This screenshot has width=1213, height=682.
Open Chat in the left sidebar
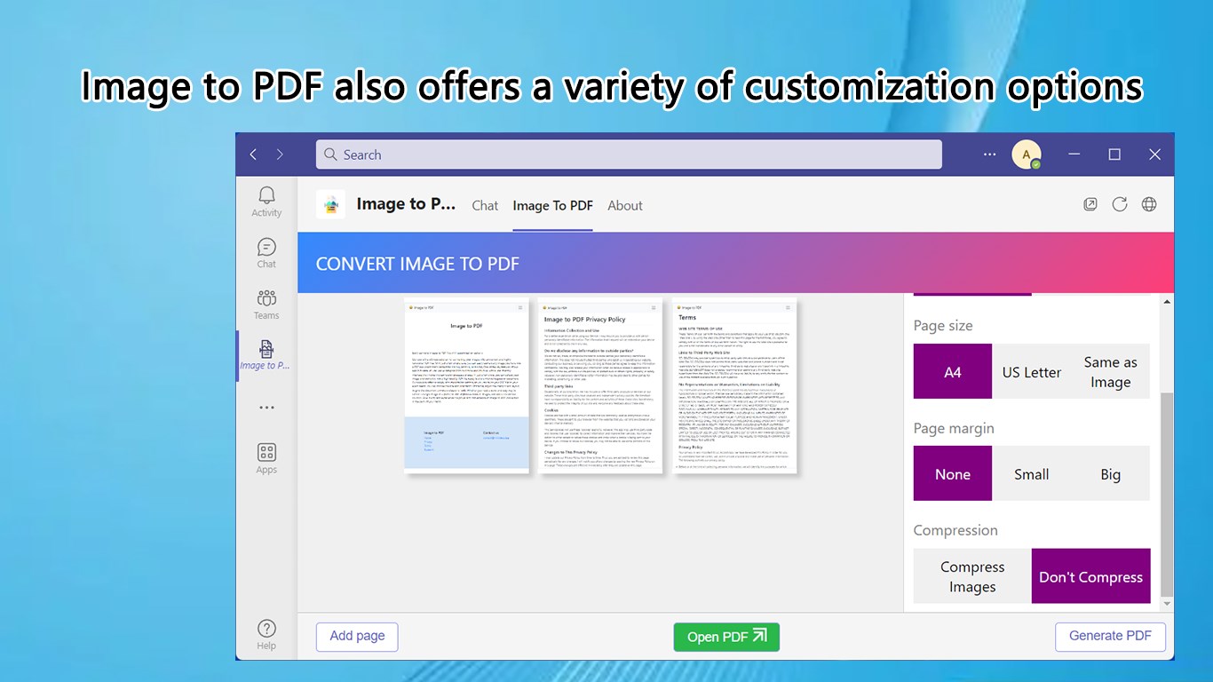(x=266, y=253)
